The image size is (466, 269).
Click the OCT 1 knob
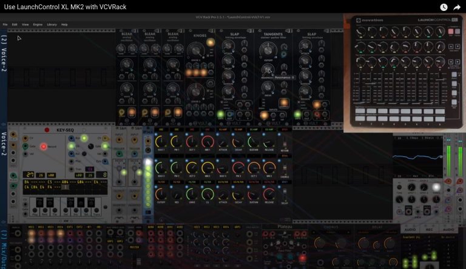pos(192,142)
